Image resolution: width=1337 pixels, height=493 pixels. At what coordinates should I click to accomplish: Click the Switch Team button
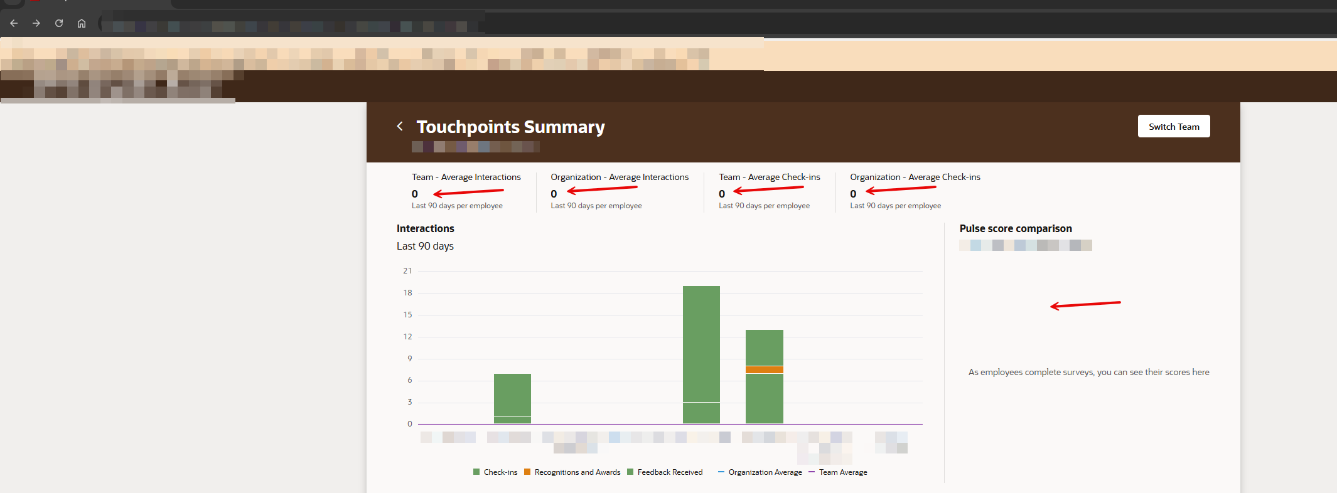(1174, 126)
